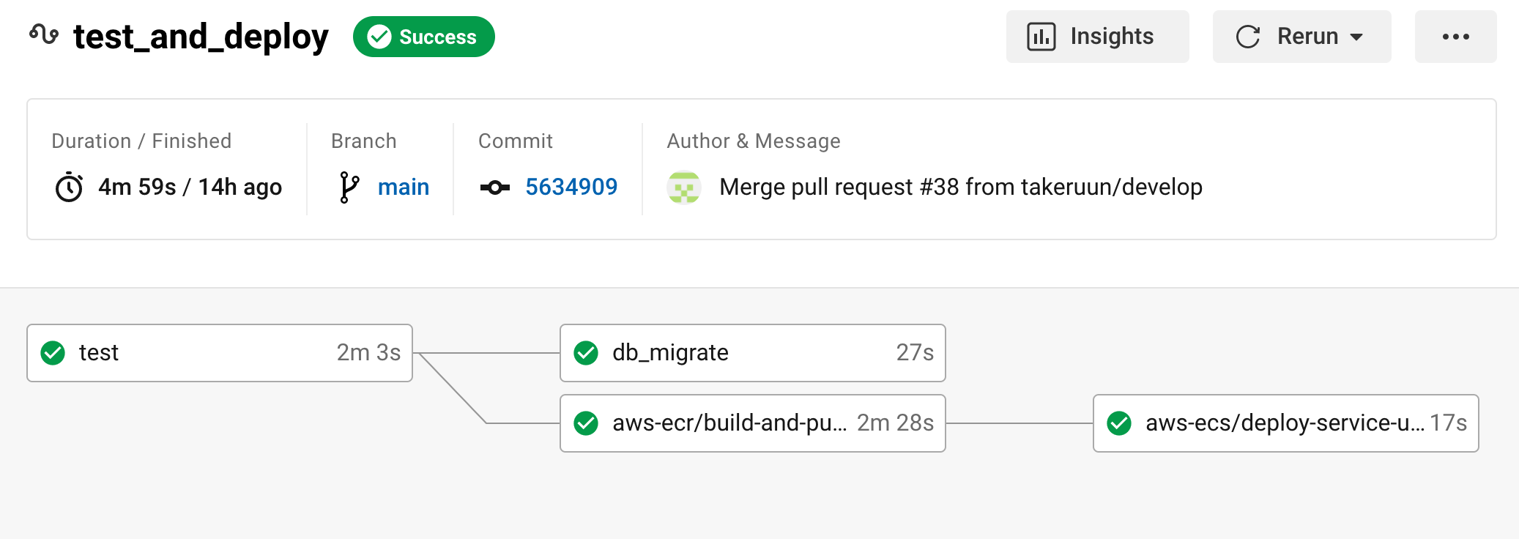
Task: Open the db_migrate job
Action: pyautogui.click(x=752, y=353)
